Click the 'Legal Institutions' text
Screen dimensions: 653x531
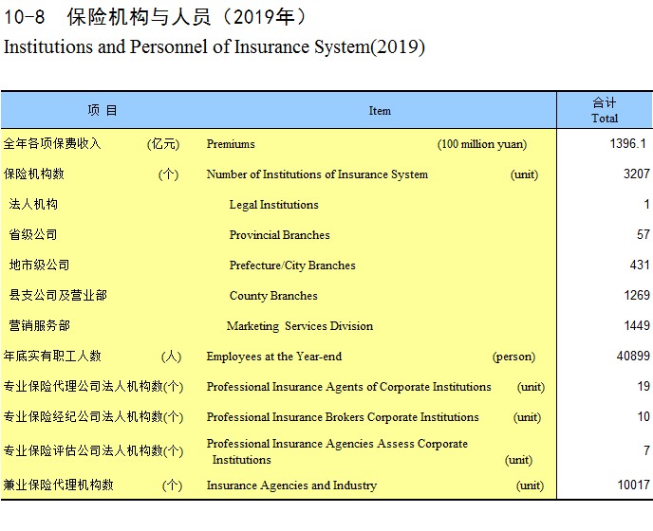[x=273, y=205]
